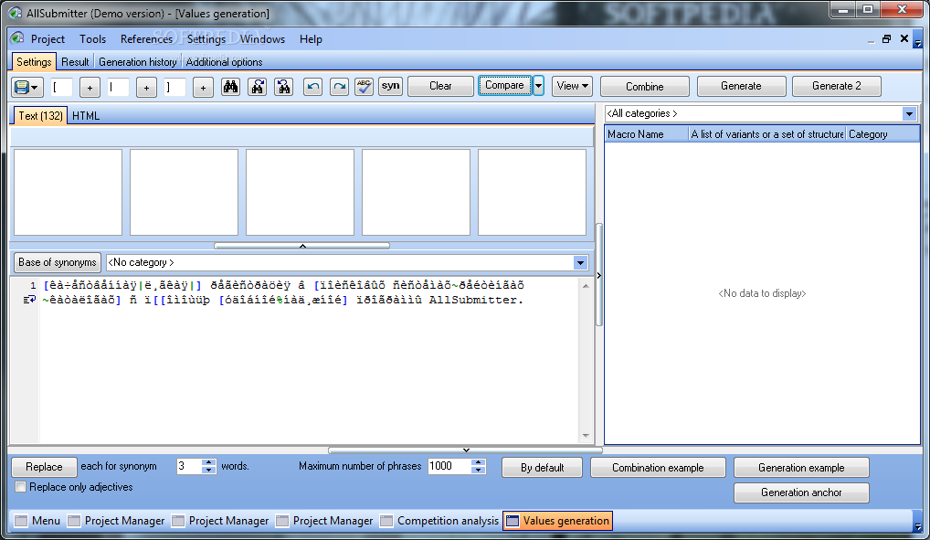Image resolution: width=930 pixels, height=540 pixels.
Task: Increase the synonym words count spinner
Action: (x=209, y=462)
